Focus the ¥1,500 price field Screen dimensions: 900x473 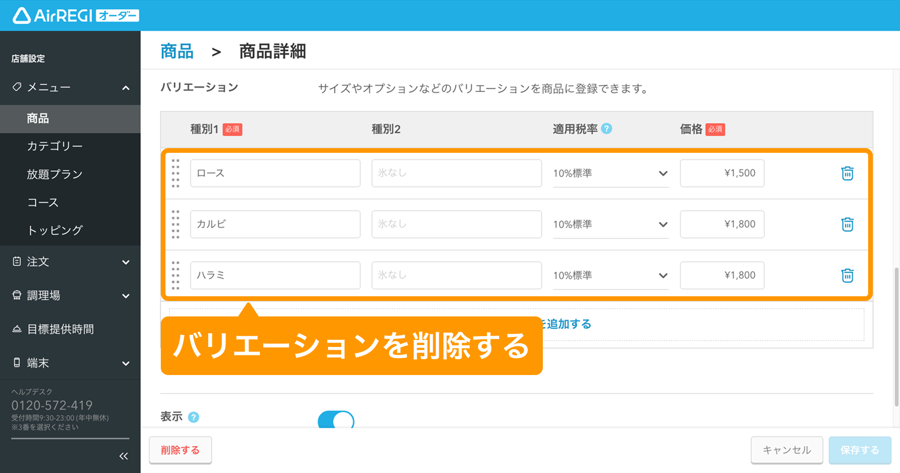(x=722, y=173)
